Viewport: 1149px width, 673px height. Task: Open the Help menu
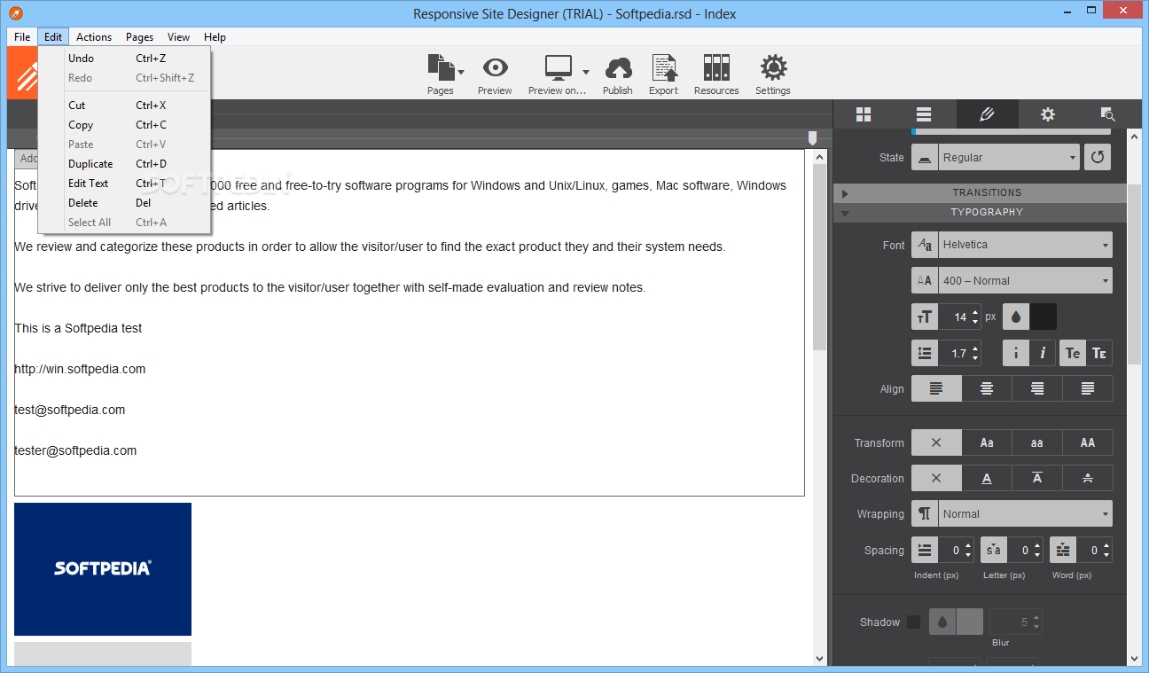(x=215, y=37)
